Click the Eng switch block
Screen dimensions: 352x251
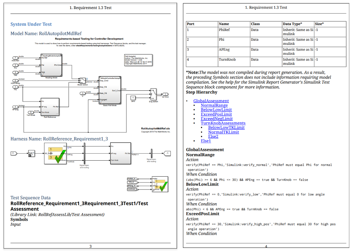tap(153, 94)
